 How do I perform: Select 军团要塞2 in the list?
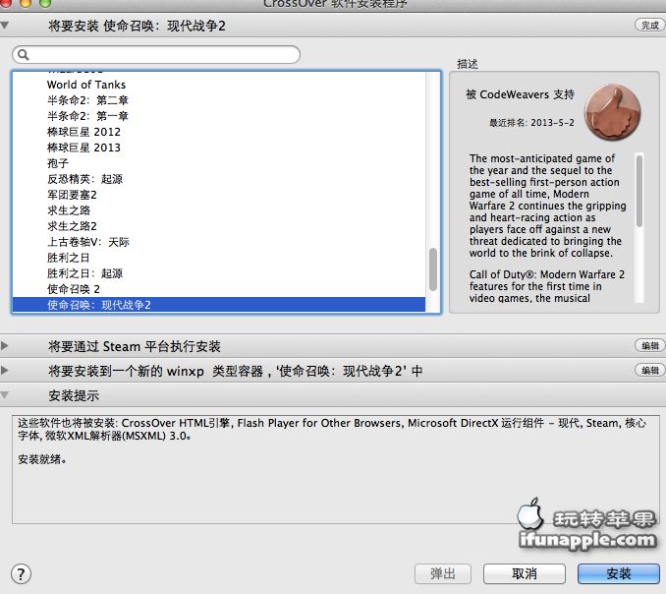pos(219,195)
